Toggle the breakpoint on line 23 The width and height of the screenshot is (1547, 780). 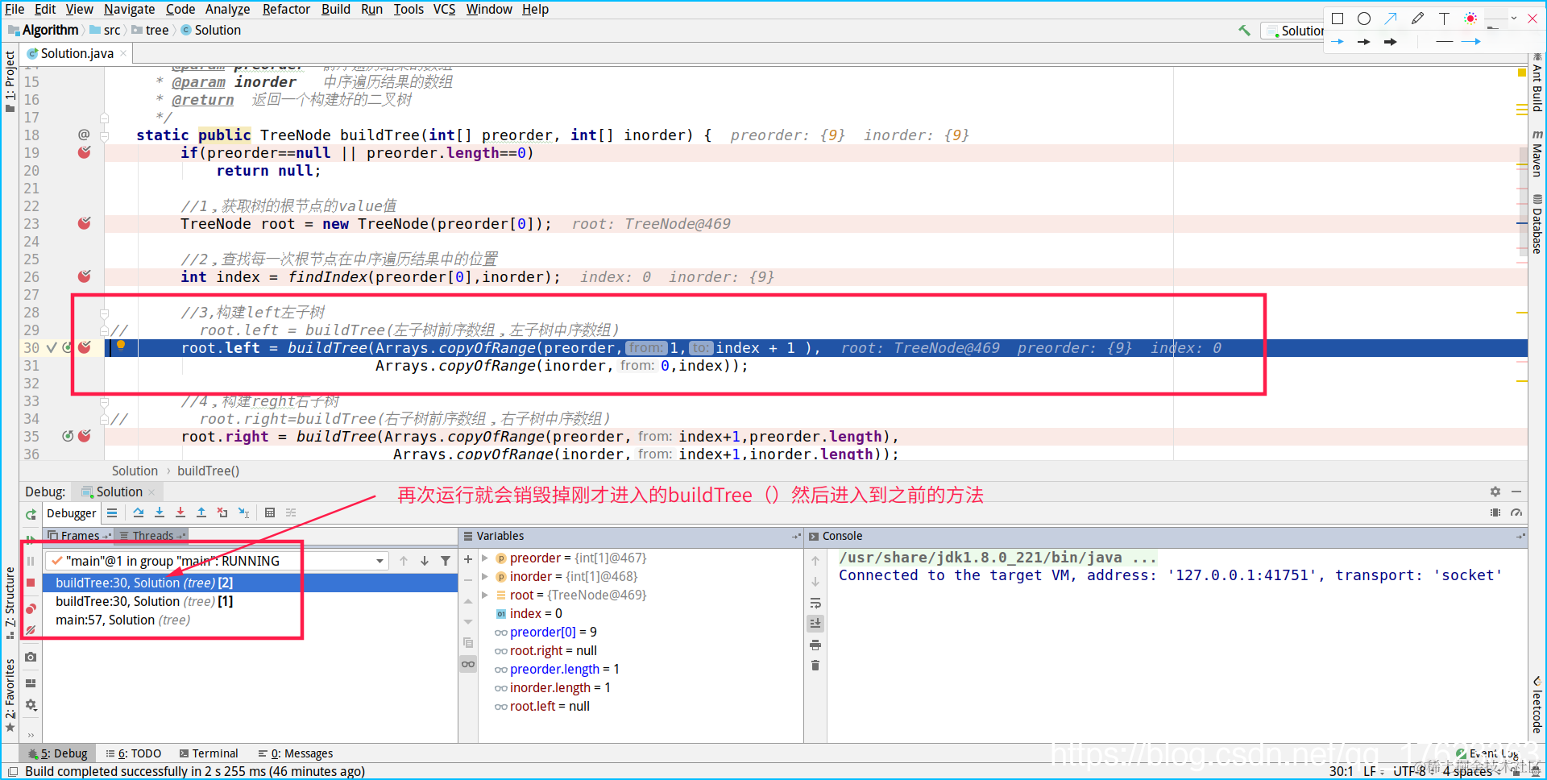[85, 223]
